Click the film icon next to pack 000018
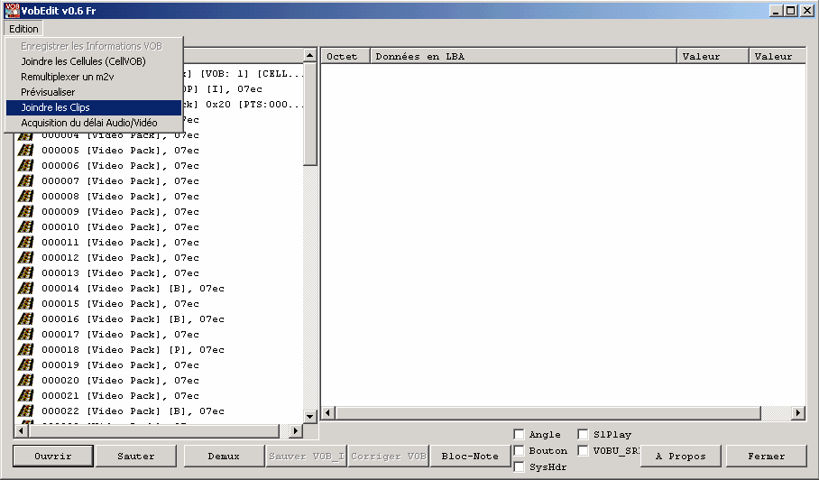 coord(26,350)
